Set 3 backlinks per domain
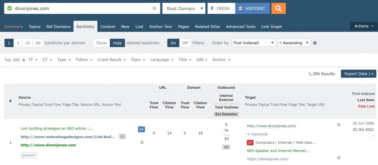Viewport: 378px width, 165px height. 18,43
